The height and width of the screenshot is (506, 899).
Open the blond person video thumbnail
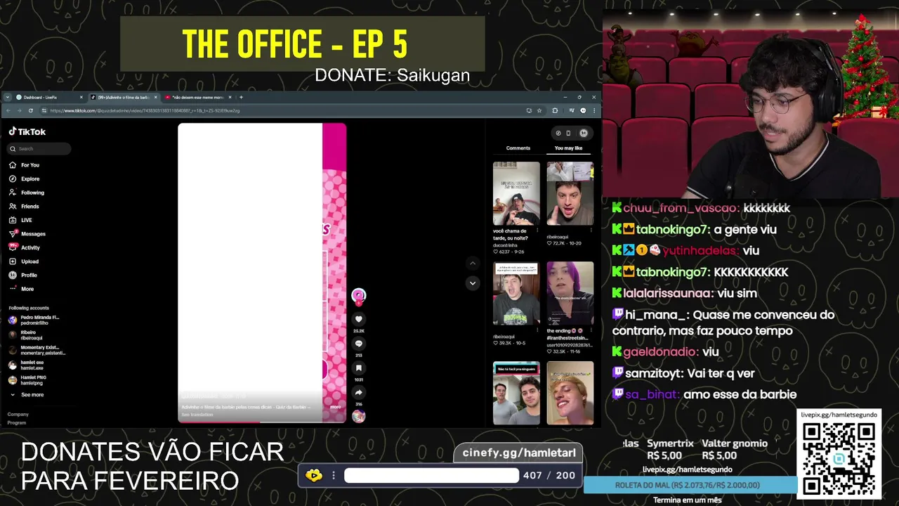(x=570, y=393)
